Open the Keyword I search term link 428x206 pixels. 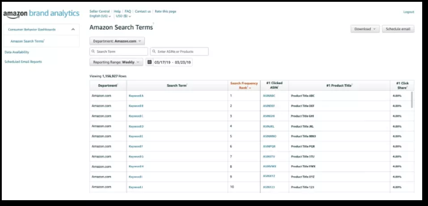136,177
